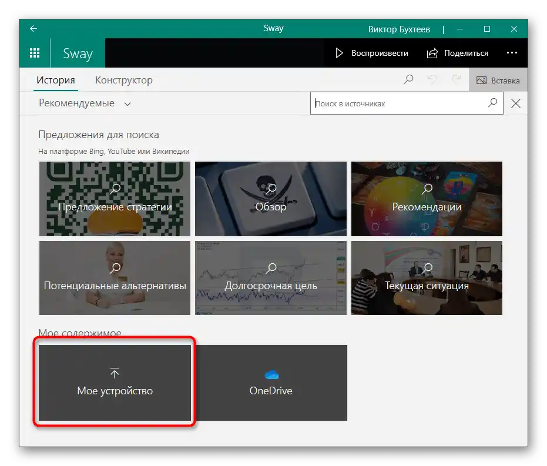This screenshot has height=466, width=547.
Task: Redo the last action
Action: tap(457, 80)
